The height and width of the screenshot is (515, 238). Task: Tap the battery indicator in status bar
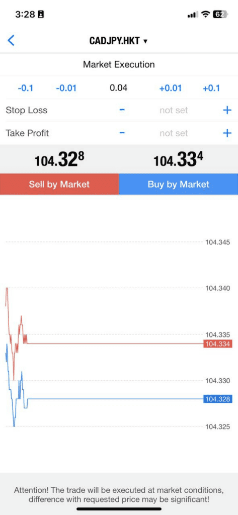pyautogui.click(x=218, y=14)
